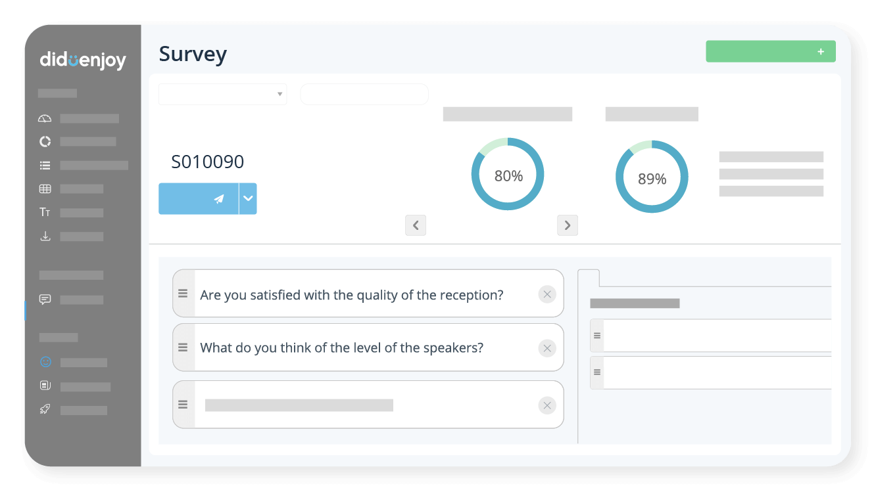Open the list view sidebar icon
This screenshot has height=490, width=876.
pyautogui.click(x=44, y=165)
